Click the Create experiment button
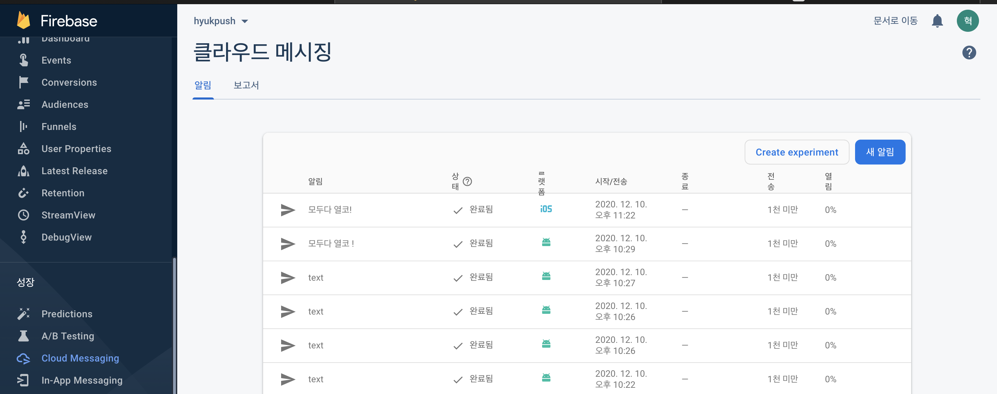 click(x=797, y=152)
